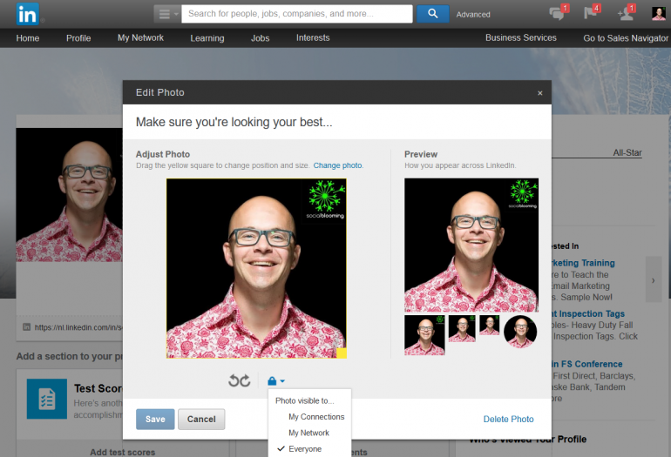Click the LinkedIn logo icon

pos(27,14)
